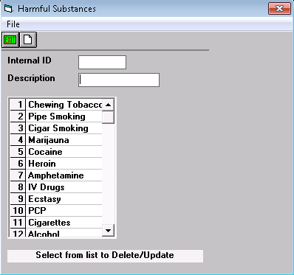Select the Ecstasy list entry

[64, 199]
